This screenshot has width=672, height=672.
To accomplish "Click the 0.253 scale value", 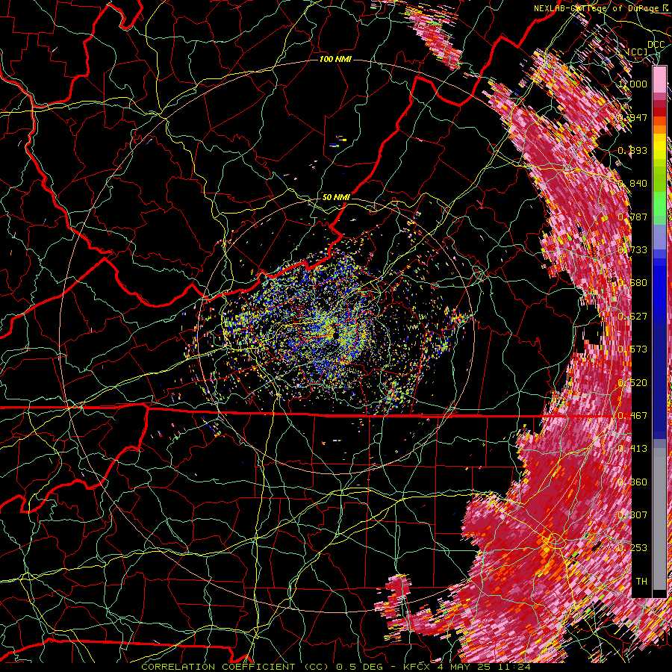I will click(x=632, y=548).
